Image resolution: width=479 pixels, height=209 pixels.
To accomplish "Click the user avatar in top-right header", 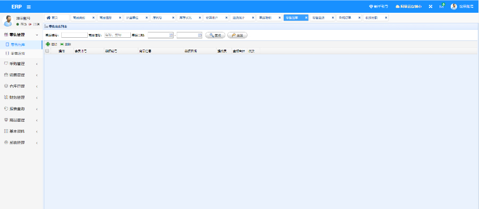I will [453, 6].
